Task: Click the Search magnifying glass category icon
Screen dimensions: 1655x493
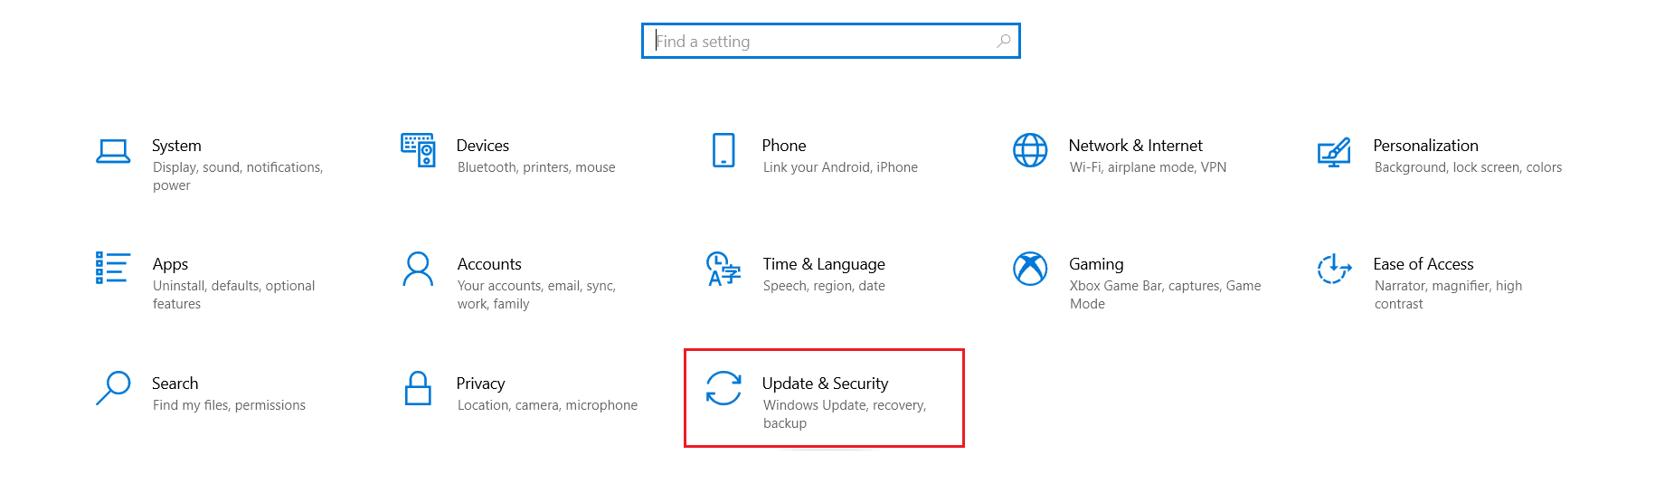Action: (113, 388)
